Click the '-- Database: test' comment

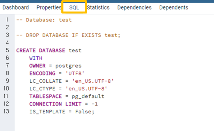[44, 20]
